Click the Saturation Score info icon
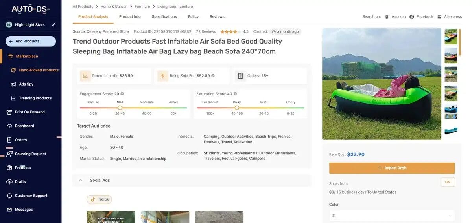This screenshot has width=472, height=223. (x=235, y=94)
